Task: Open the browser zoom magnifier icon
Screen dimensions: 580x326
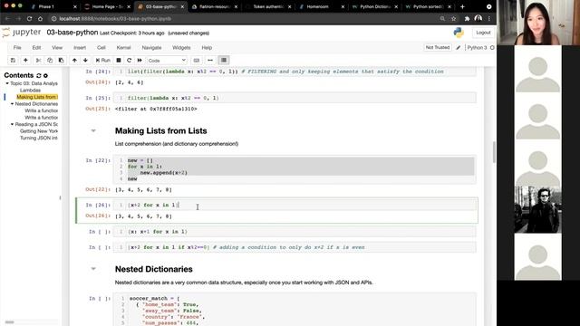Action: (442, 18)
